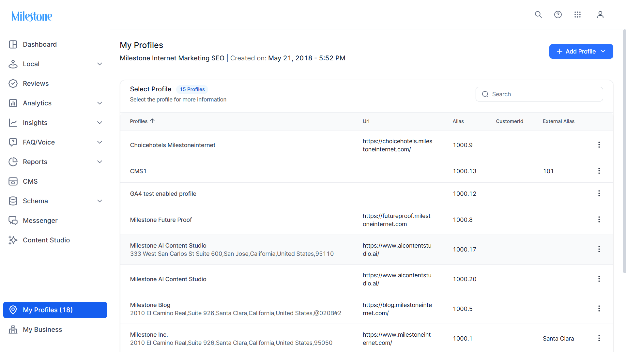This screenshot has height=352, width=626.
Task: Open row options for alias 1000.17 profile
Action: click(599, 249)
